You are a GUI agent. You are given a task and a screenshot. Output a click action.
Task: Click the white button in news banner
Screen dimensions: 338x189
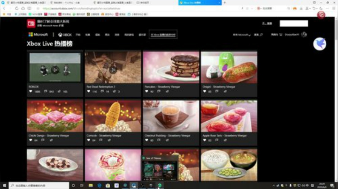(293, 23)
